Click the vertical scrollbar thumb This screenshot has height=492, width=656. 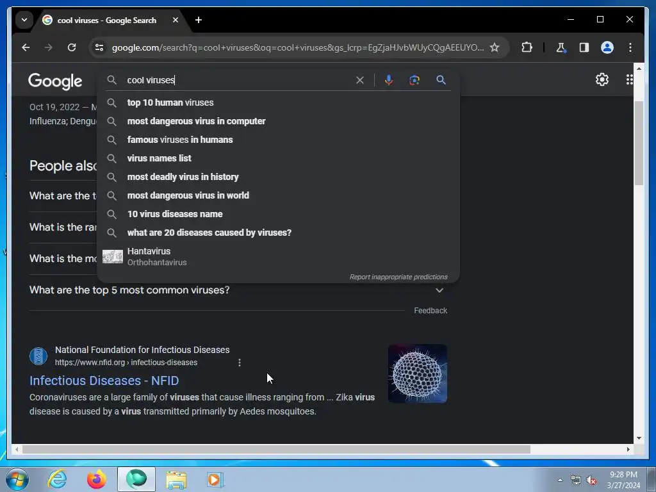(639, 143)
